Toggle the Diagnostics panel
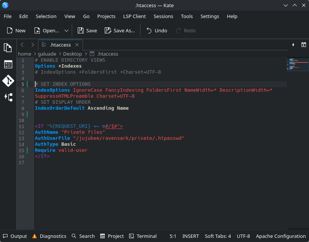Screen dimensions: 309x242 pyautogui.click(x=49, y=236)
